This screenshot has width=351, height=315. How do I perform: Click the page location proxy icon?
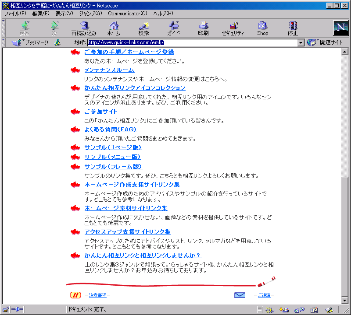pos(57,42)
